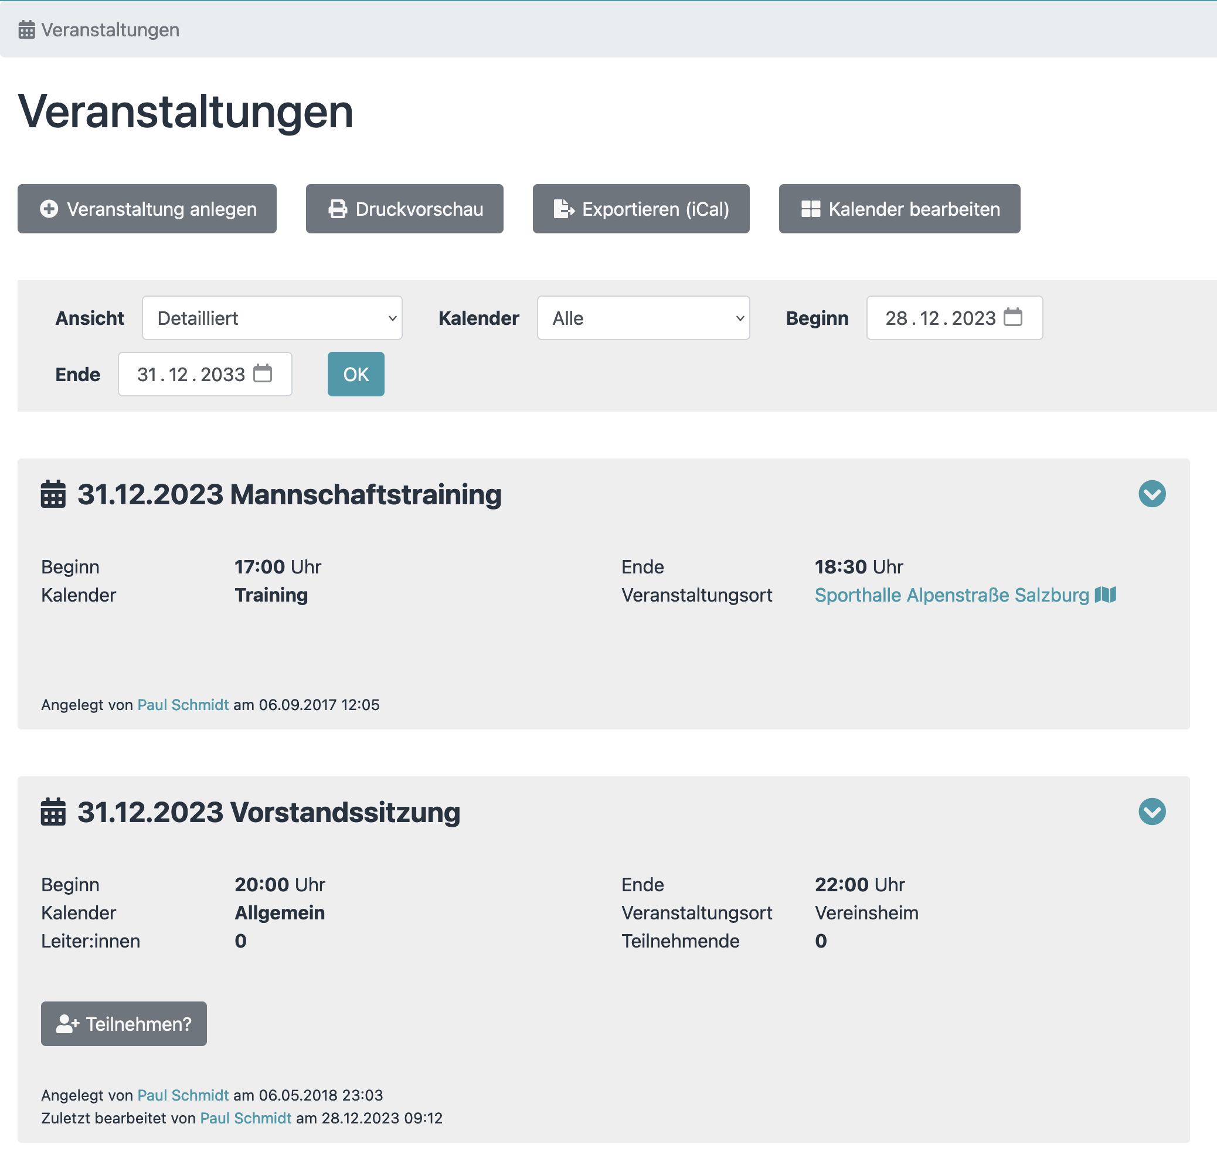Screen dimensions: 1217x1168
Task: Click the Teilnehmen? button
Action: click(x=124, y=1024)
